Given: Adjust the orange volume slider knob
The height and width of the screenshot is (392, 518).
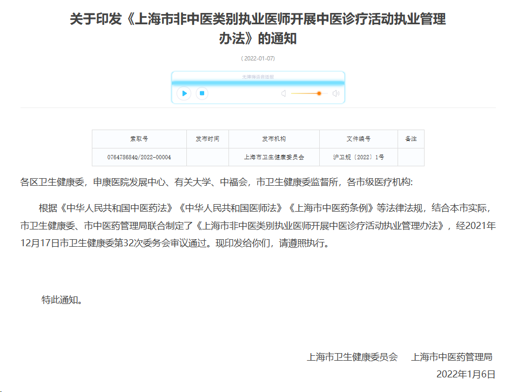Looking at the screenshot, I should pos(318,93).
